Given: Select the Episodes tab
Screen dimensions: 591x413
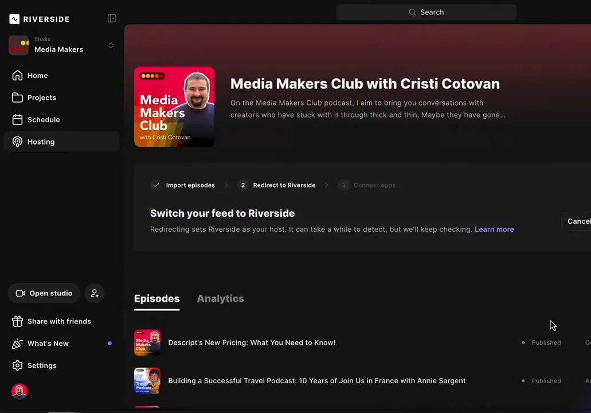Looking at the screenshot, I should [x=156, y=298].
